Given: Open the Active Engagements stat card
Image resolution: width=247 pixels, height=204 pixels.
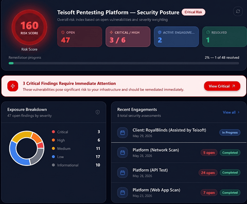Looking at the screenshot, I should coord(177,36).
